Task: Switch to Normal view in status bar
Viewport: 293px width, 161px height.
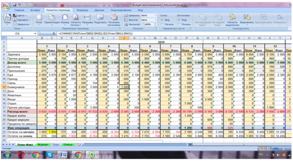Action: pyautogui.click(x=261, y=148)
